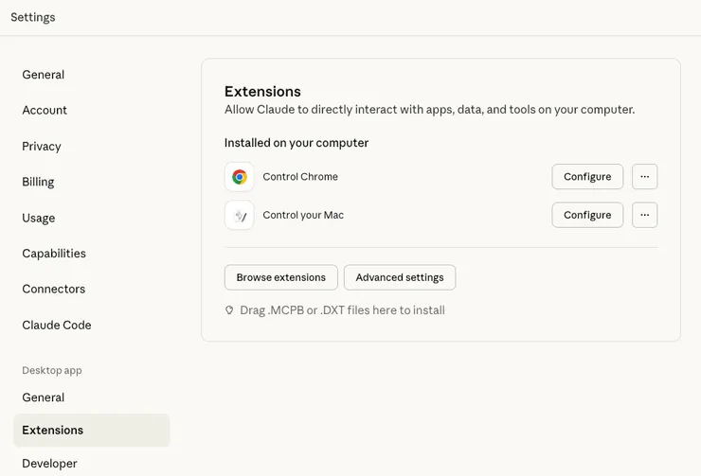Open Advanced settings for extensions
The height and width of the screenshot is (476, 701).
point(400,277)
